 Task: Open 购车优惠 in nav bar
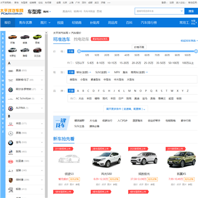click(25, 23)
